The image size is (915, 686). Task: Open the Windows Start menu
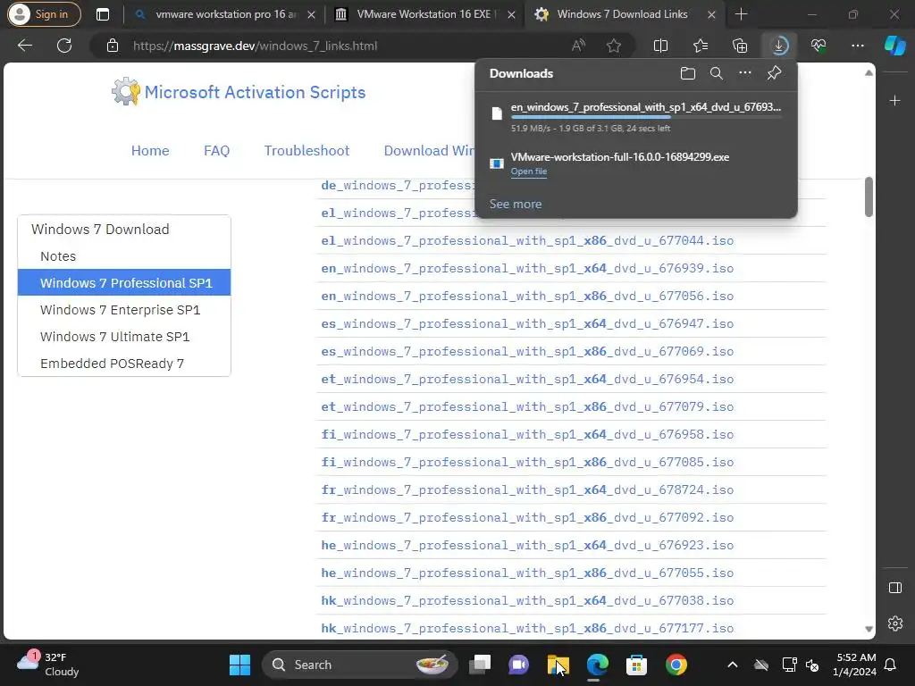(239, 665)
